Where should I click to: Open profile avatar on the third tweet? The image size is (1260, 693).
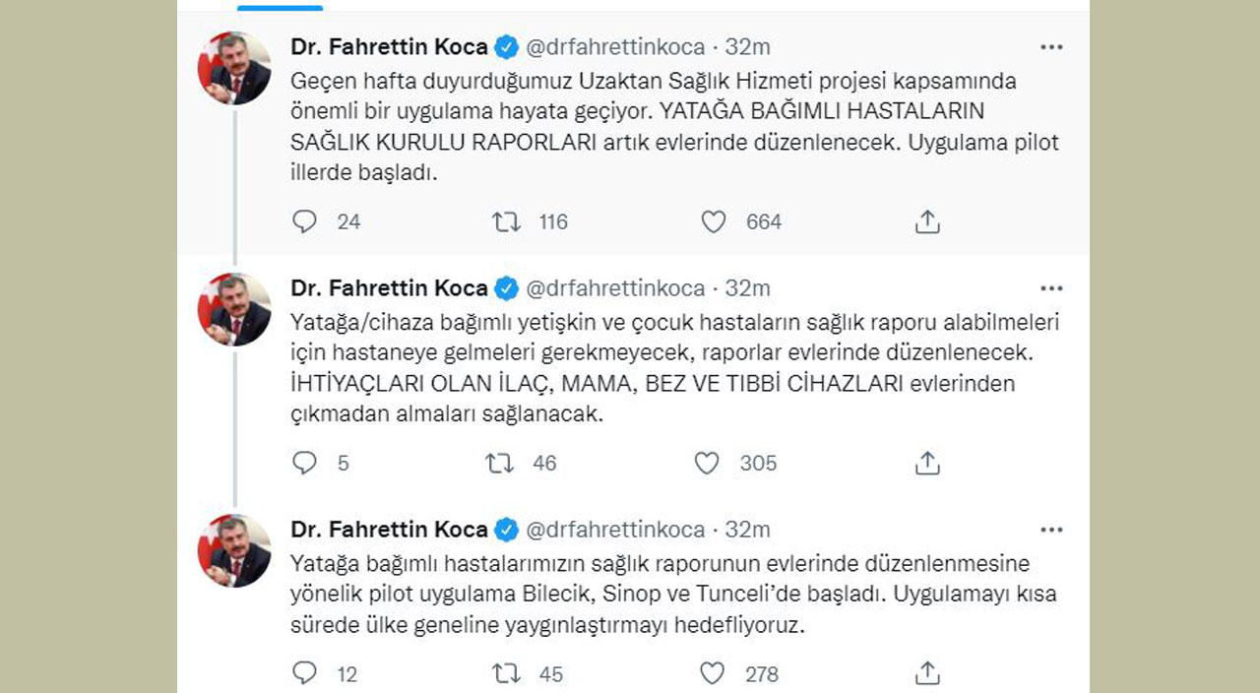pyautogui.click(x=234, y=551)
